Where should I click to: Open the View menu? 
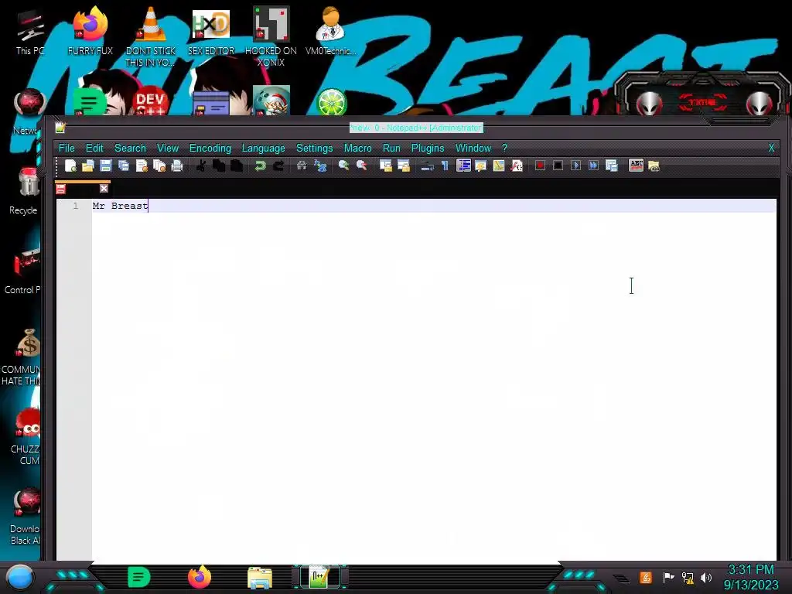tap(168, 148)
